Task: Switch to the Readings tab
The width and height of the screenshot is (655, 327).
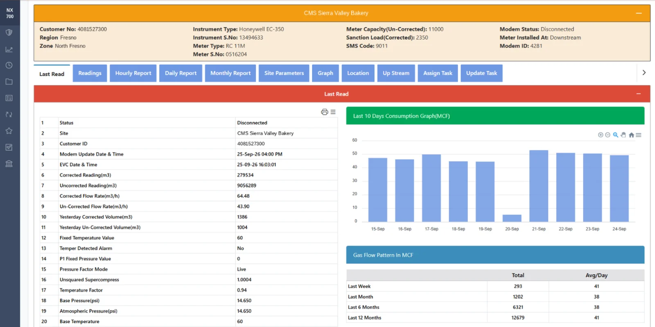Action: pyautogui.click(x=90, y=73)
